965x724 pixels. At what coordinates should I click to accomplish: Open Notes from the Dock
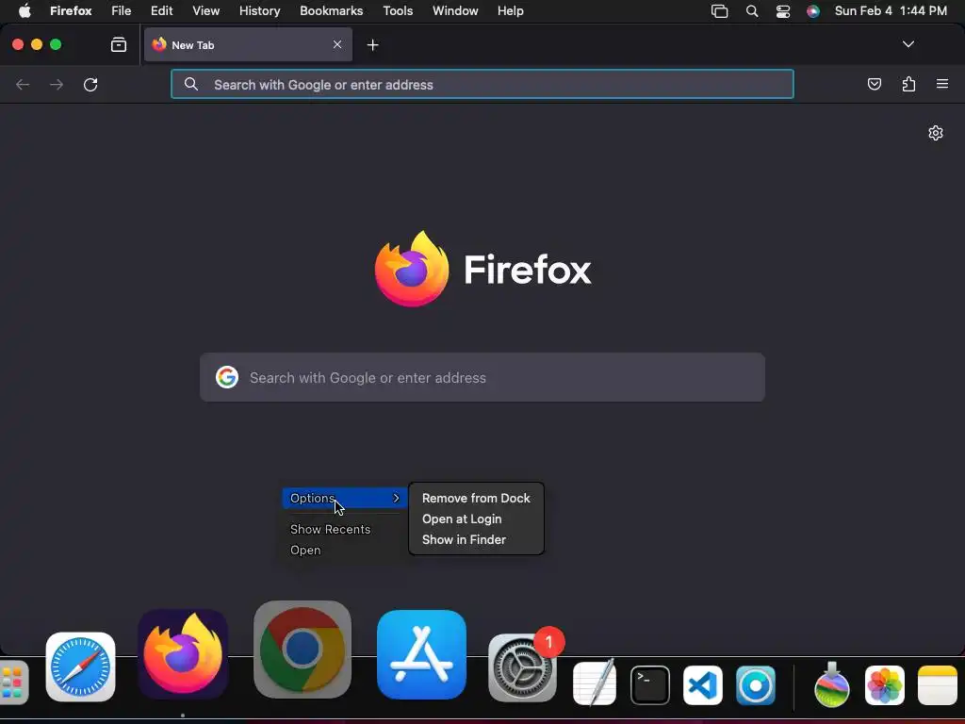(938, 685)
